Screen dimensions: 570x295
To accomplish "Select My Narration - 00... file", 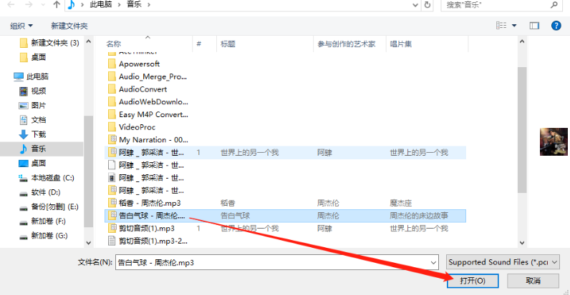I will 148,140.
